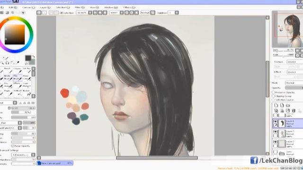Open the Others menu
This screenshot has width=303, height=170.
(129, 8)
